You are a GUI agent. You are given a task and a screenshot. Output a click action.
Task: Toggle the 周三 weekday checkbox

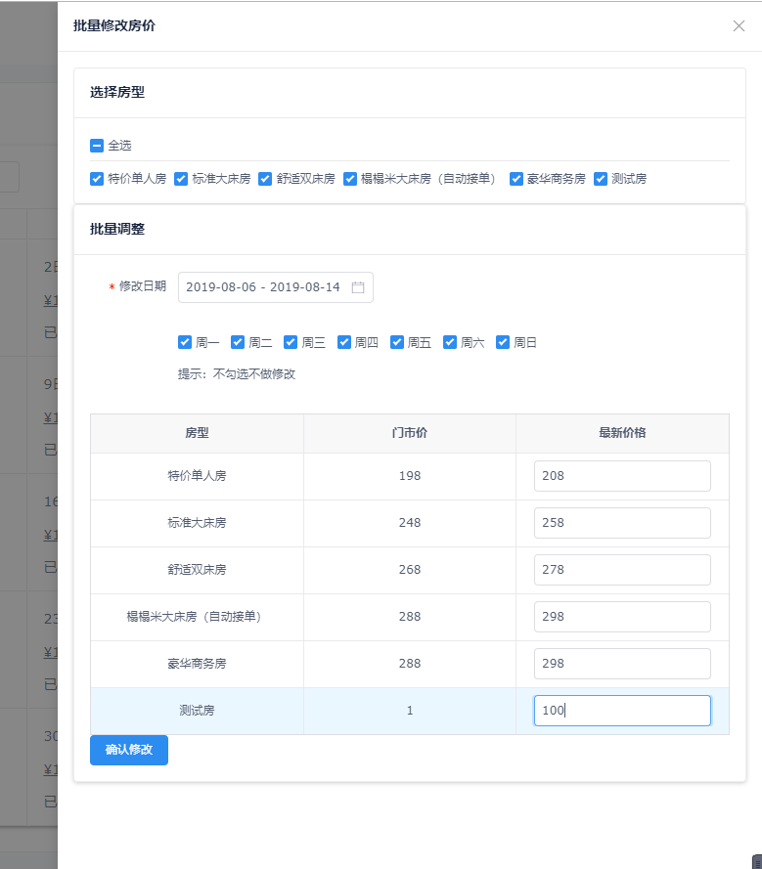pyautogui.click(x=291, y=342)
